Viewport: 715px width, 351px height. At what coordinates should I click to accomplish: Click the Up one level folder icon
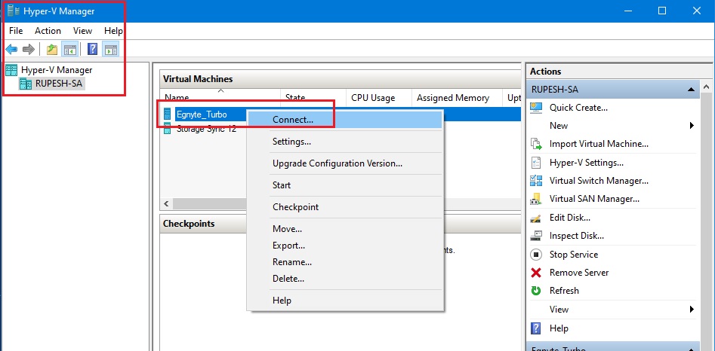(52, 49)
